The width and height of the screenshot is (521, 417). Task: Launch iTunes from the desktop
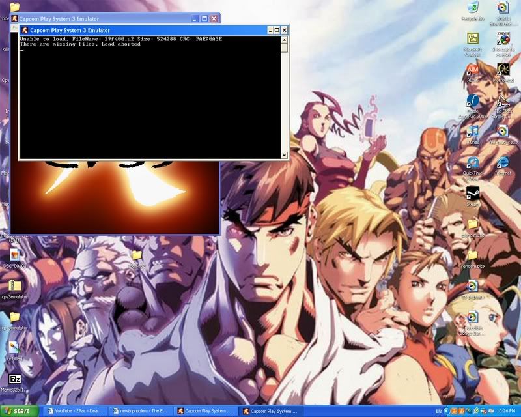point(473,132)
